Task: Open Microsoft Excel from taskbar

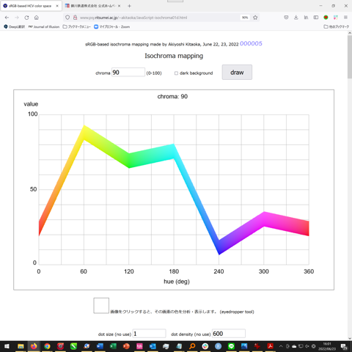Action: click(x=113, y=346)
